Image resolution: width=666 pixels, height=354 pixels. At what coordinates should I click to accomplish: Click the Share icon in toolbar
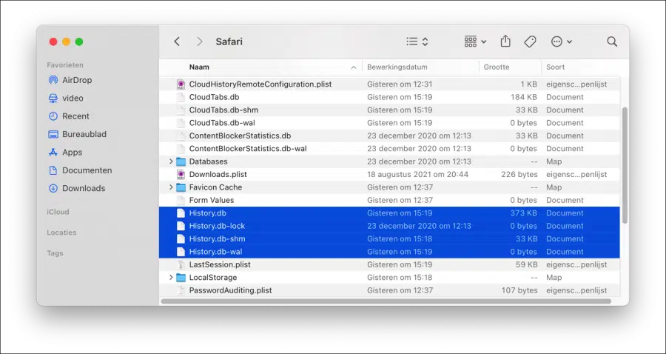pyautogui.click(x=505, y=41)
